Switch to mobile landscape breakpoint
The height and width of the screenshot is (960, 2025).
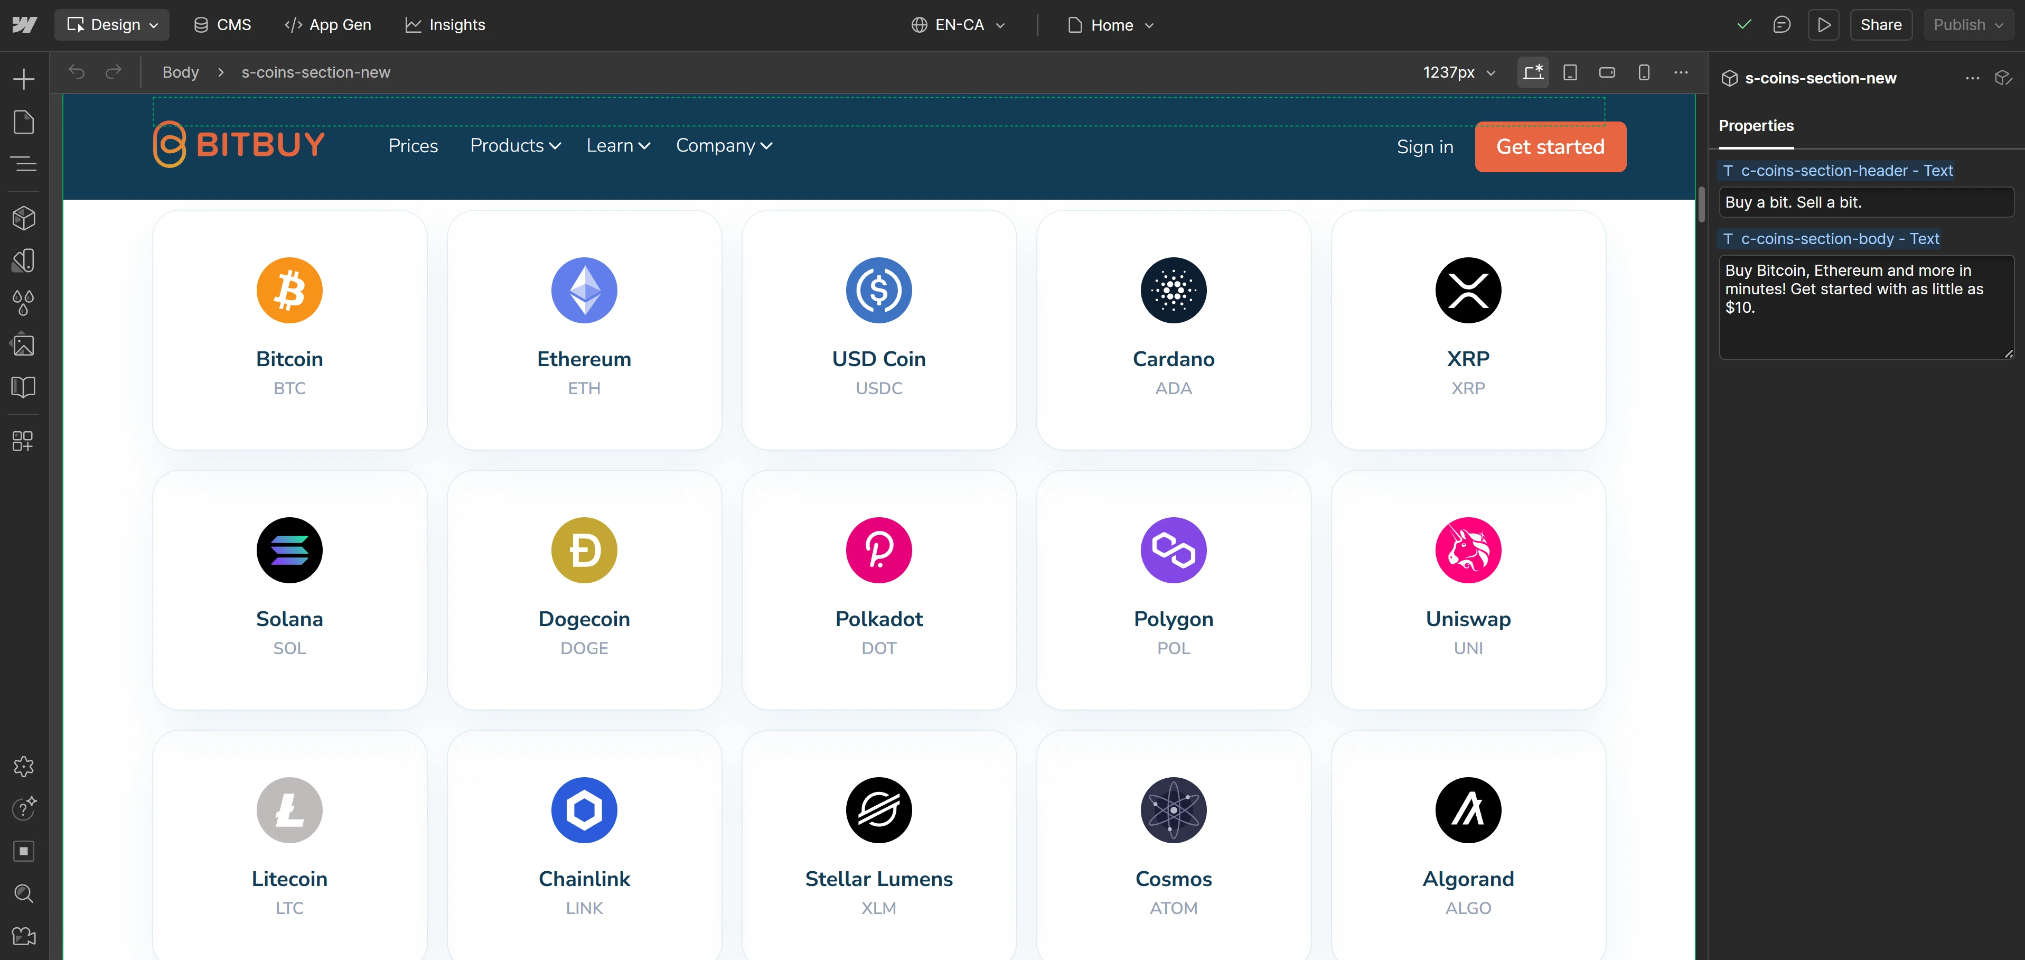coord(1607,71)
